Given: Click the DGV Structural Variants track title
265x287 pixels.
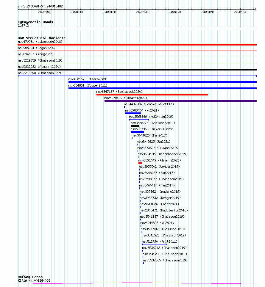Looking at the screenshot, I should click(x=42, y=38).
